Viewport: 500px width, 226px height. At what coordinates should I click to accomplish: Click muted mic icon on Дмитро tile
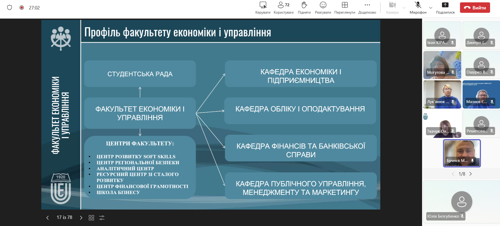click(492, 43)
